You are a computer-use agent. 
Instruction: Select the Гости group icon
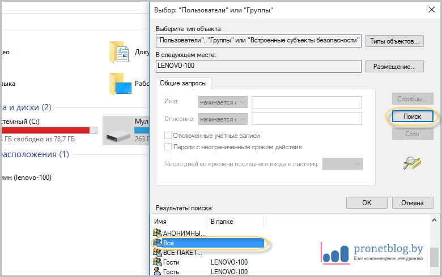coord(157,262)
